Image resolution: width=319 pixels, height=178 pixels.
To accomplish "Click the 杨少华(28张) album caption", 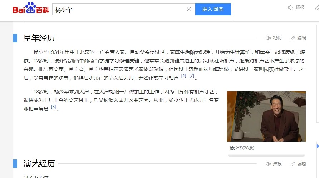I will tap(242, 148).
